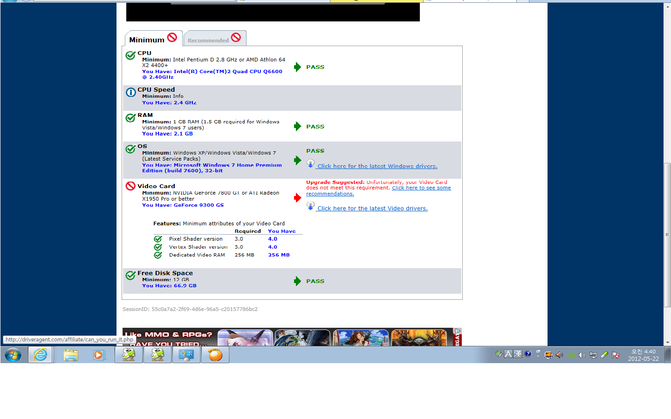671x419 pixels.
Task: Open the latest Video drivers link
Action: point(372,209)
